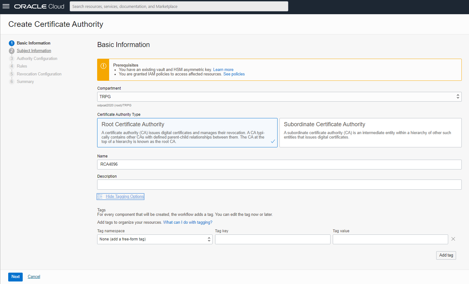Open the Tag namespace dropdown
The image size is (469, 284).
click(155, 239)
